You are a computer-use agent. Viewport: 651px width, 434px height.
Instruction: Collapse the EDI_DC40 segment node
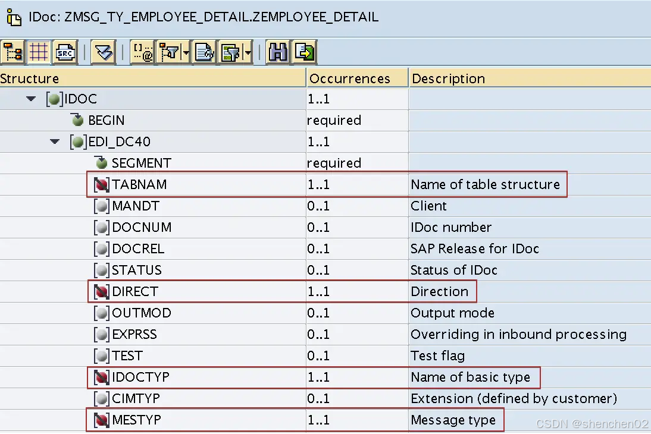click(x=54, y=141)
